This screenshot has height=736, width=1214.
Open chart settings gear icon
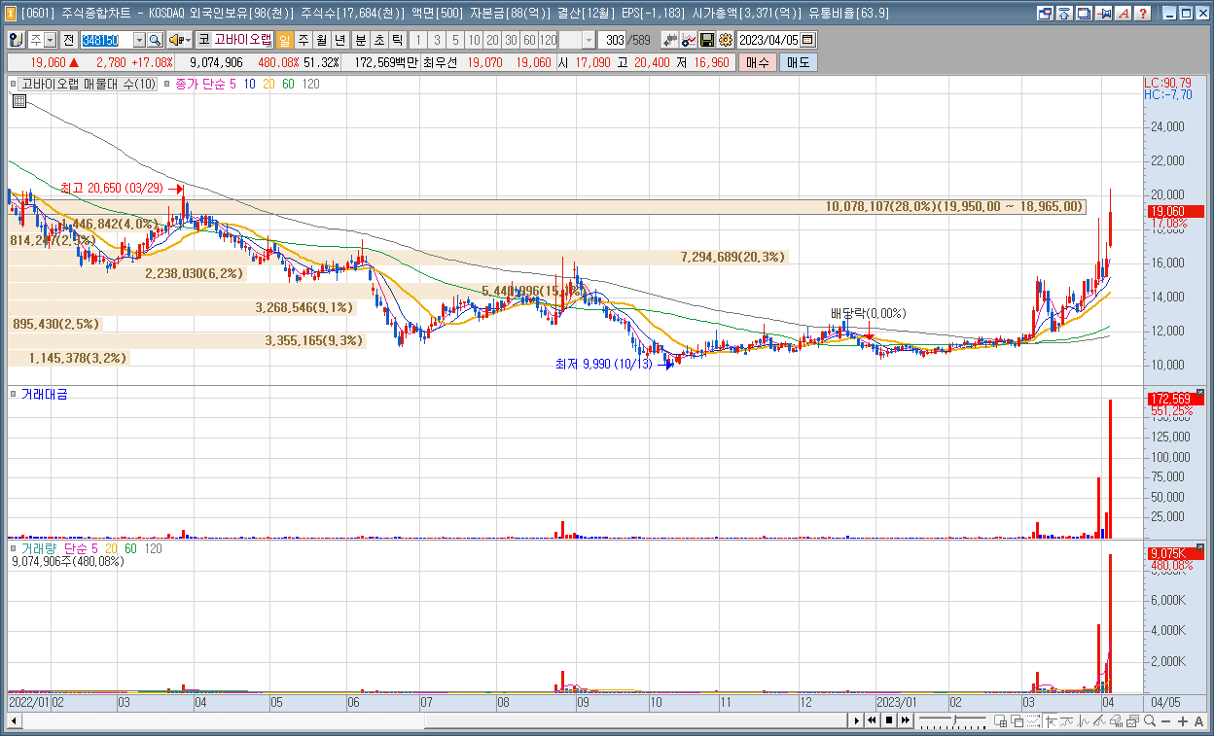click(725, 40)
